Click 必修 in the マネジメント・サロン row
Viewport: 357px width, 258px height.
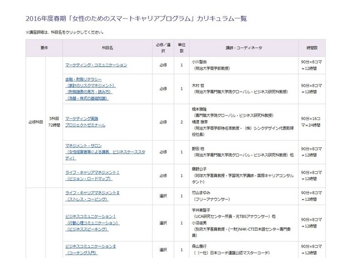point(163,152)
